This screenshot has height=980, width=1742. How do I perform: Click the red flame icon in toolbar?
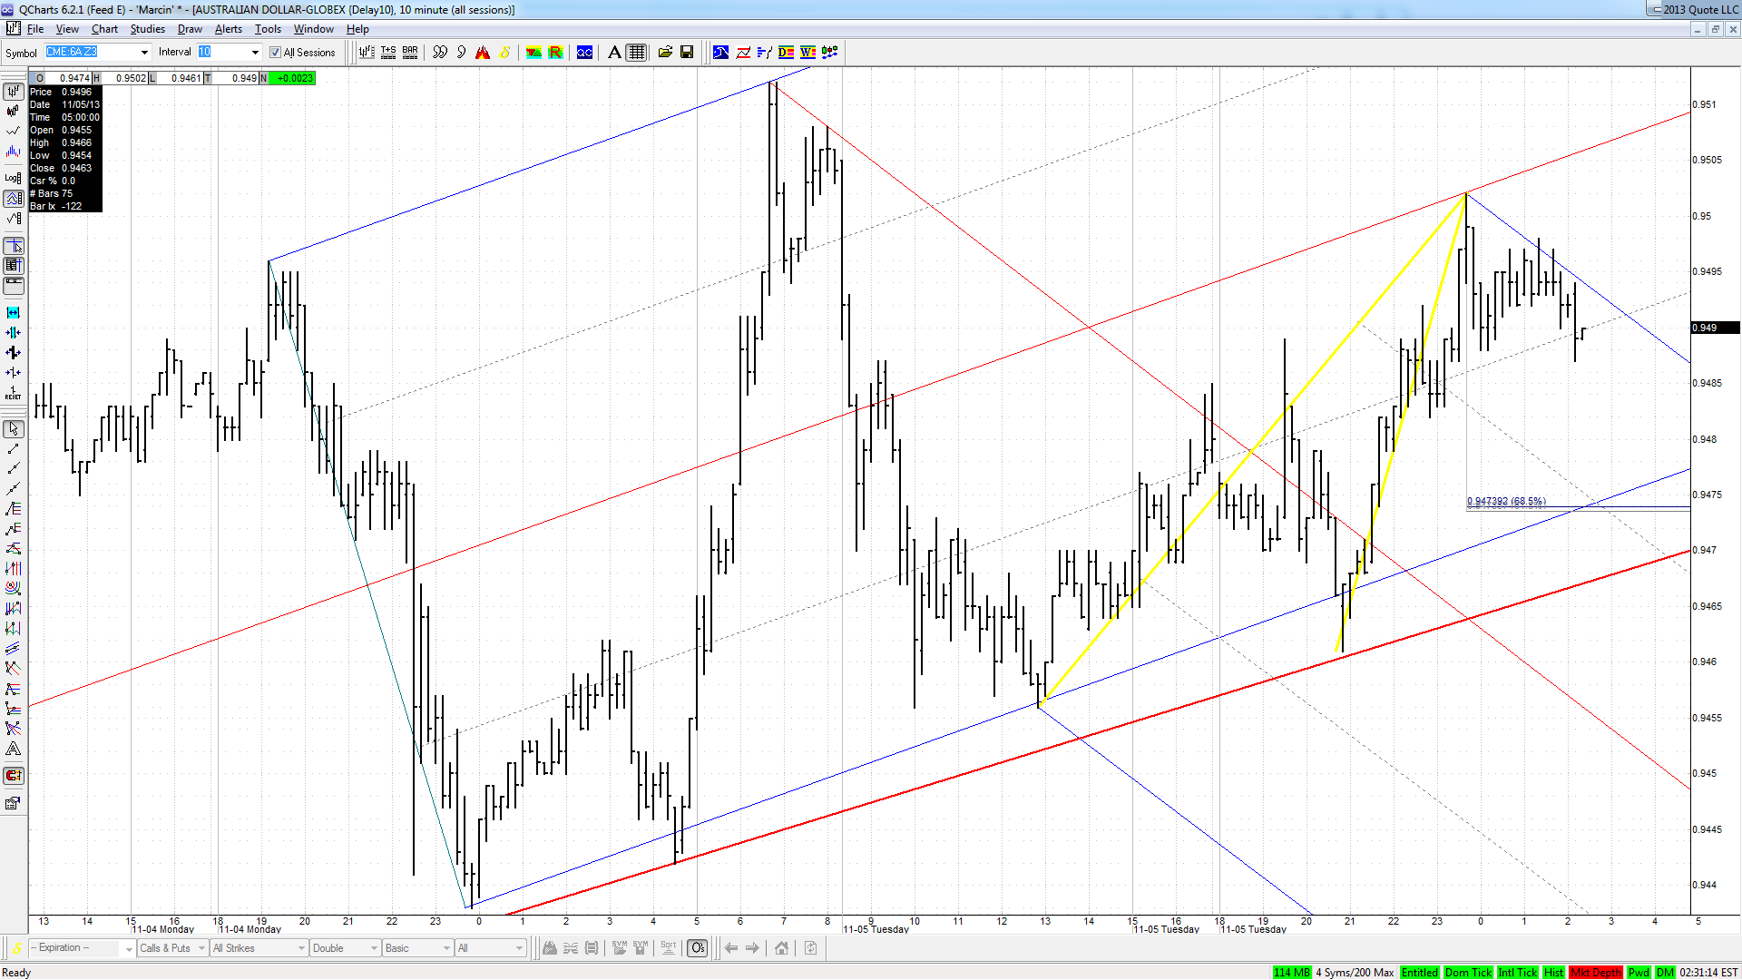click(x=483, y=53)
